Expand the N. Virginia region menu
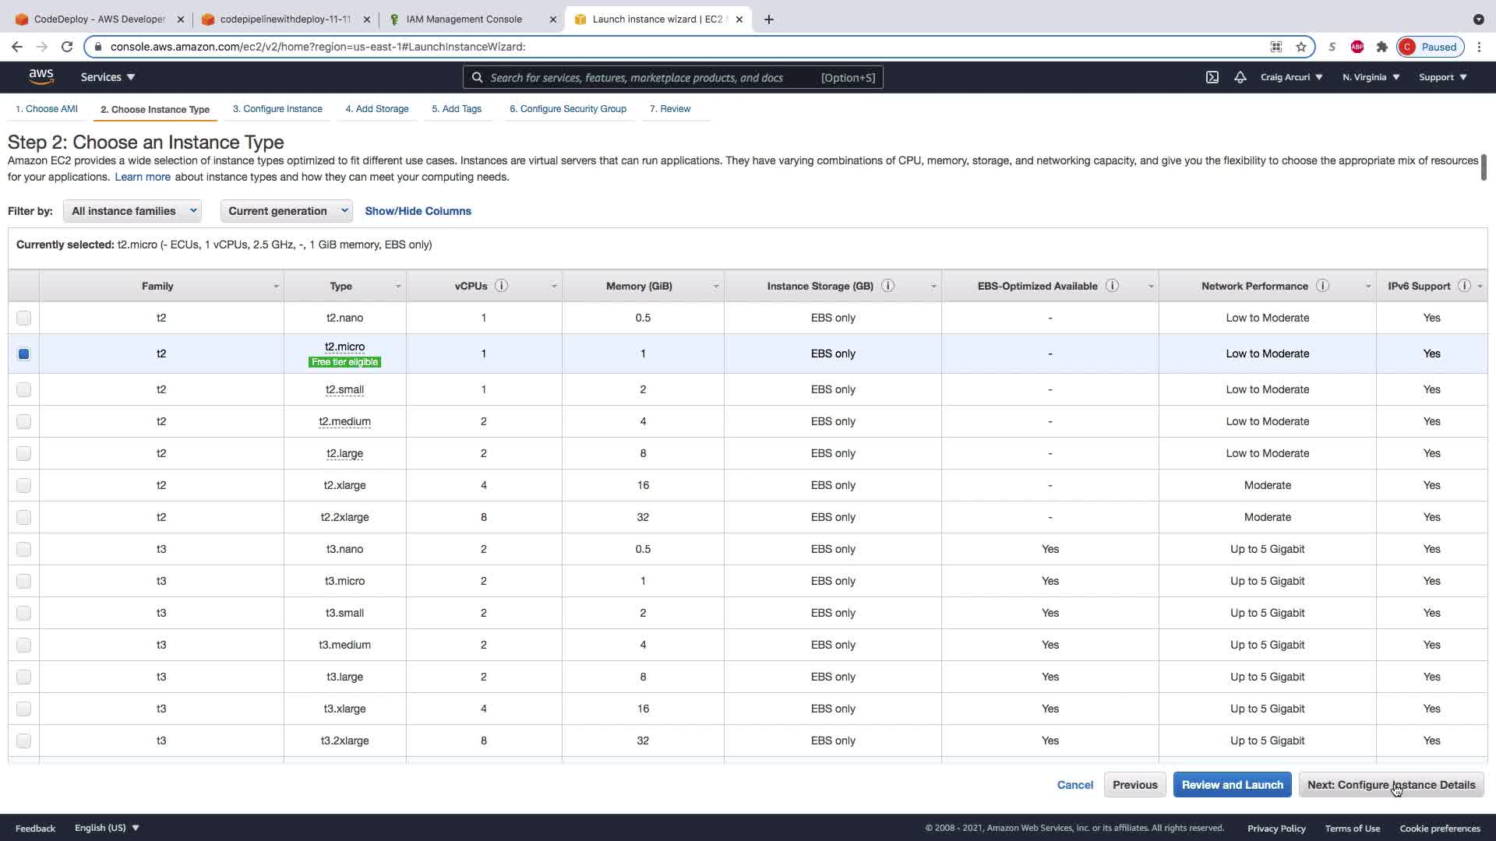Image resolution: width=1496 pixels, height=841 pixels. pos(1371,77)
